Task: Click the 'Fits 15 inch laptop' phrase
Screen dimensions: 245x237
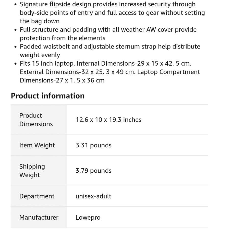Action: point(47,63)
